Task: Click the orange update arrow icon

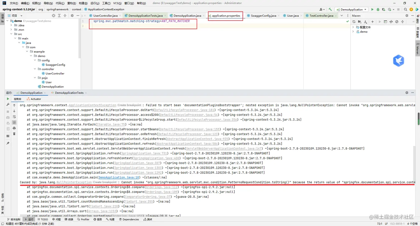Action: point(411,9)
